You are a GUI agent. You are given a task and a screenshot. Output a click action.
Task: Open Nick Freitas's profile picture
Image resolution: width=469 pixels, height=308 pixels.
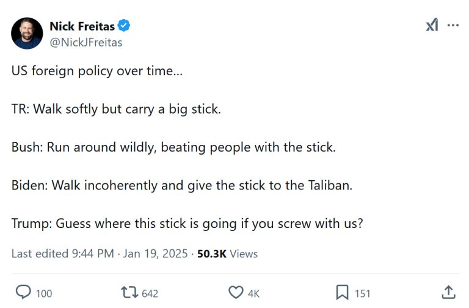27,33
